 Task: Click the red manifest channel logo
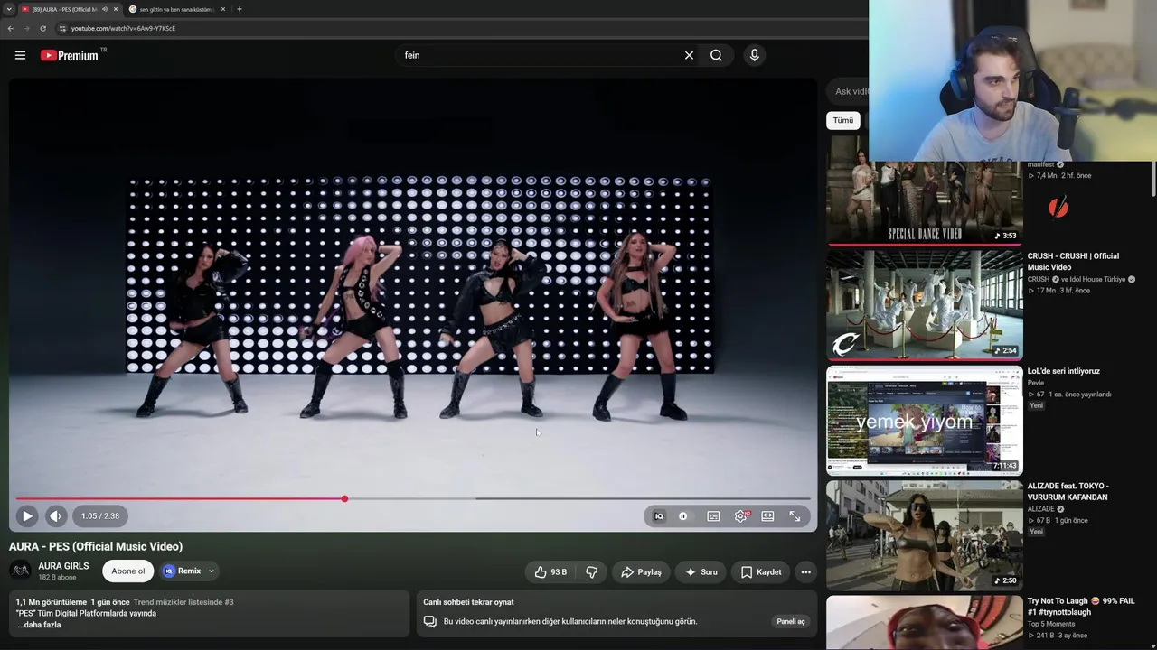(1058, 208)
